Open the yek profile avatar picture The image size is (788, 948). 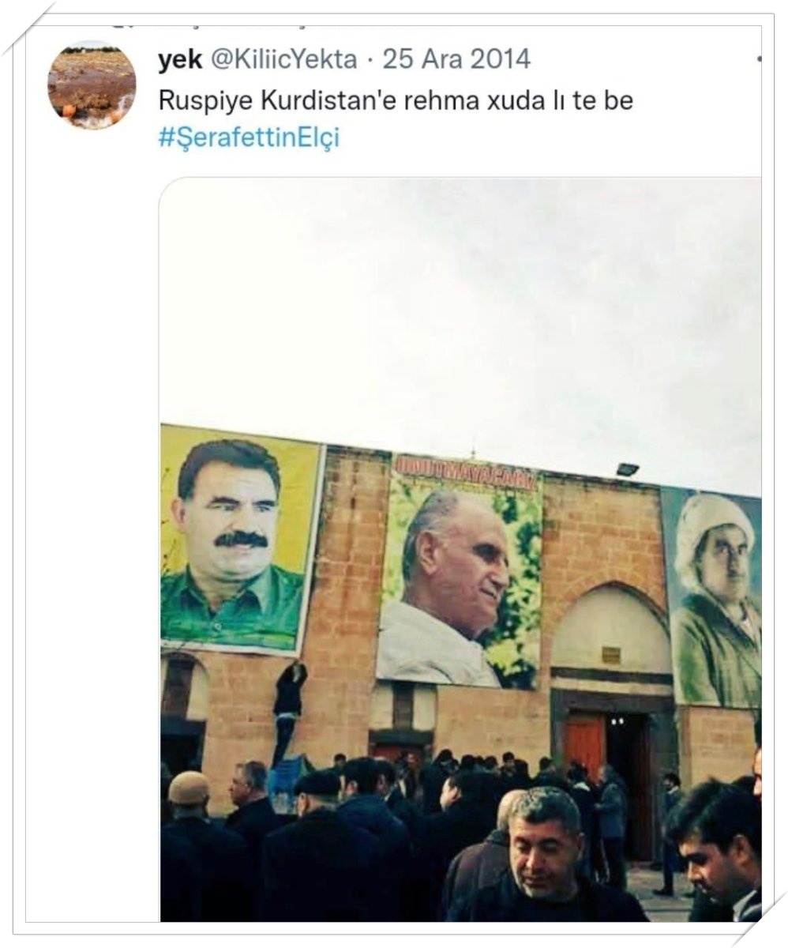coord(92,85)
